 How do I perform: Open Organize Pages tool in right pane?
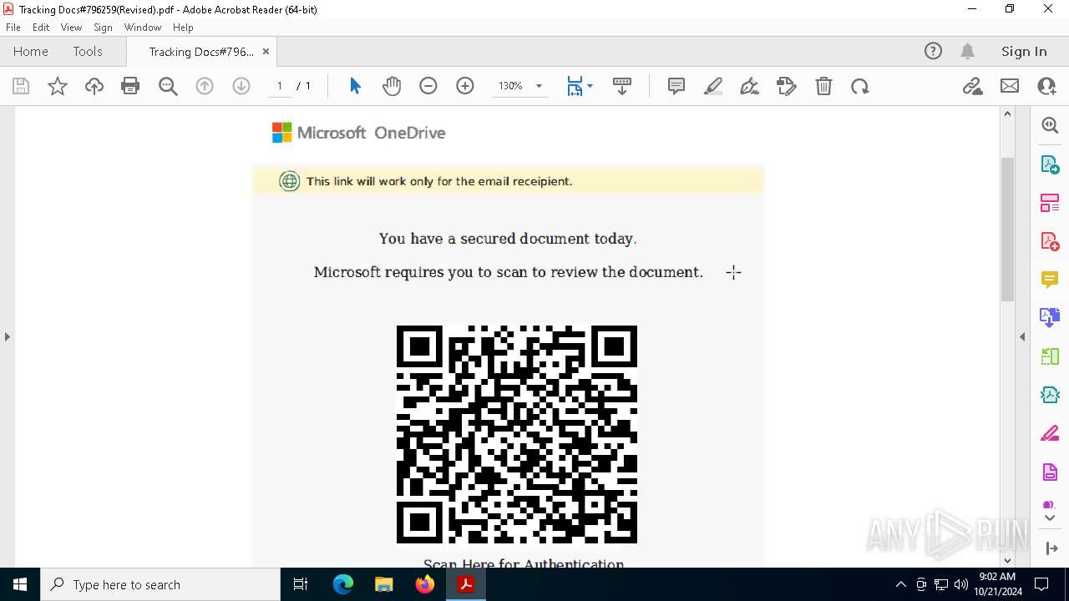(1050, 203)
